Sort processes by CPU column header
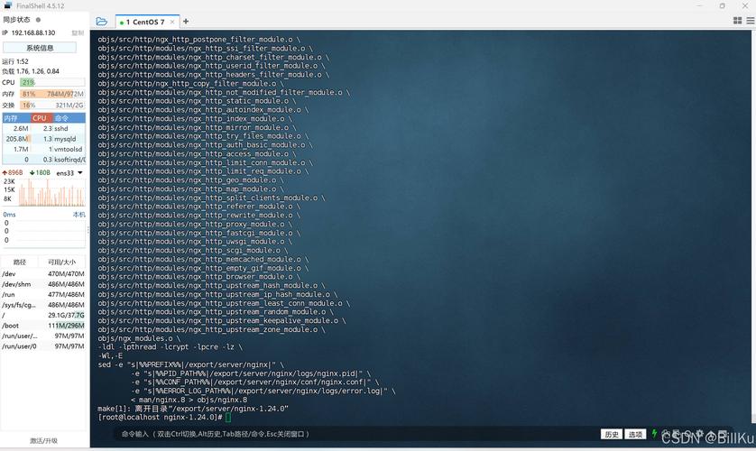Viewport: 756px width, 451px height. [40, 118]
